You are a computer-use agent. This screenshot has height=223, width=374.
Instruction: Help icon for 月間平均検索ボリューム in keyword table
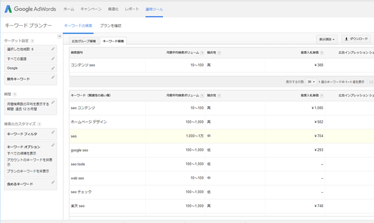202,95
